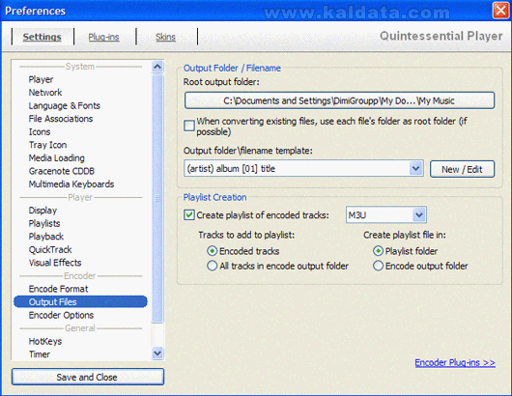Follow the Encoder Plug-ins link
This screenshot has width=512, height=396.
(x=455, y=363)
